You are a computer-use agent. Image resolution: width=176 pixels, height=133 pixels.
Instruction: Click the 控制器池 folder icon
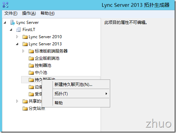(31, 65)
